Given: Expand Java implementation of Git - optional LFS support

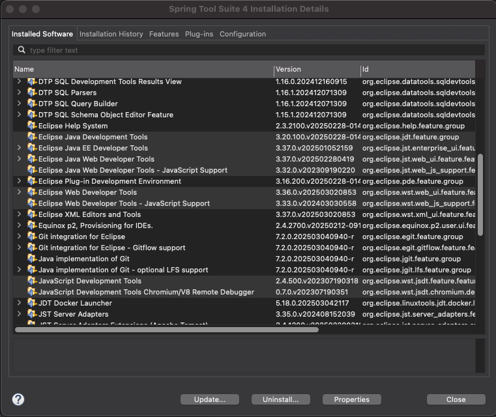Looking at the screenshot, I should (x=20, y=269).
